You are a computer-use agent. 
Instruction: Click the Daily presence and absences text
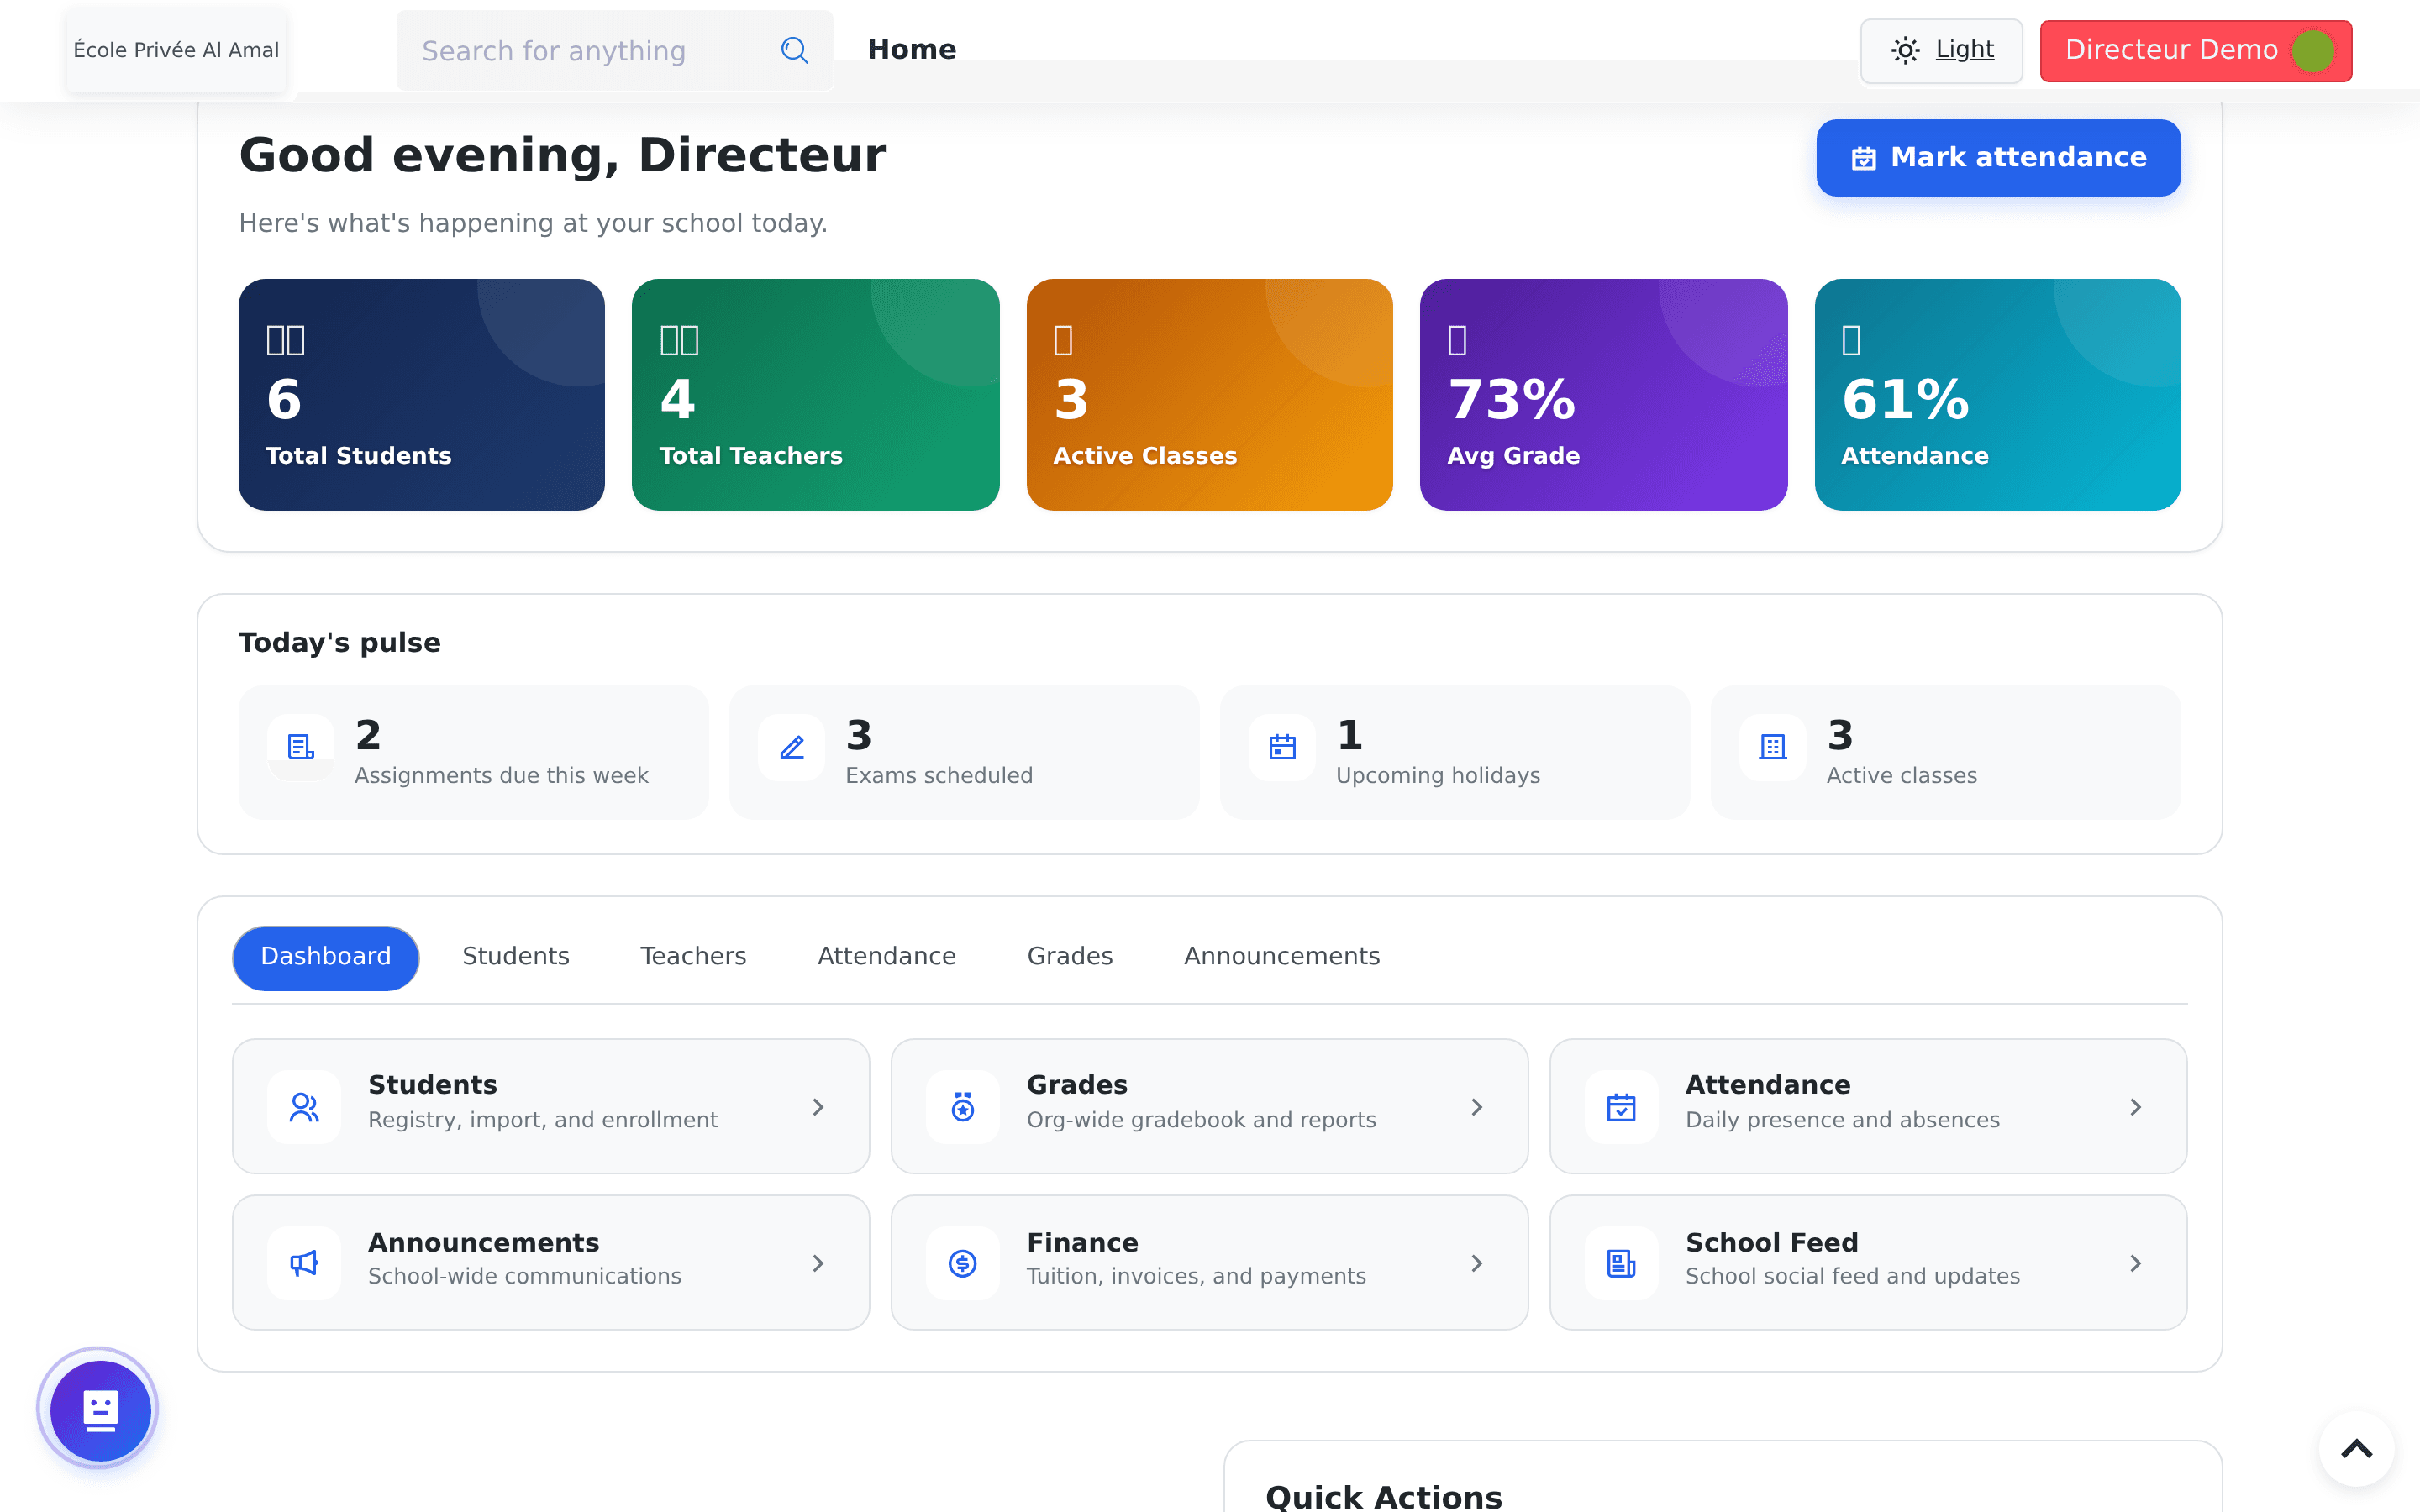click(1842, 1120)
